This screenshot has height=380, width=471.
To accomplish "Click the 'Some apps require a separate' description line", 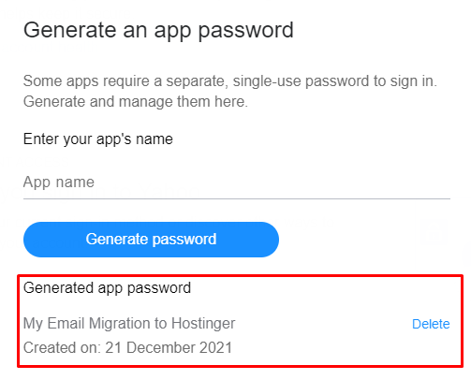I will coord(230,81).
